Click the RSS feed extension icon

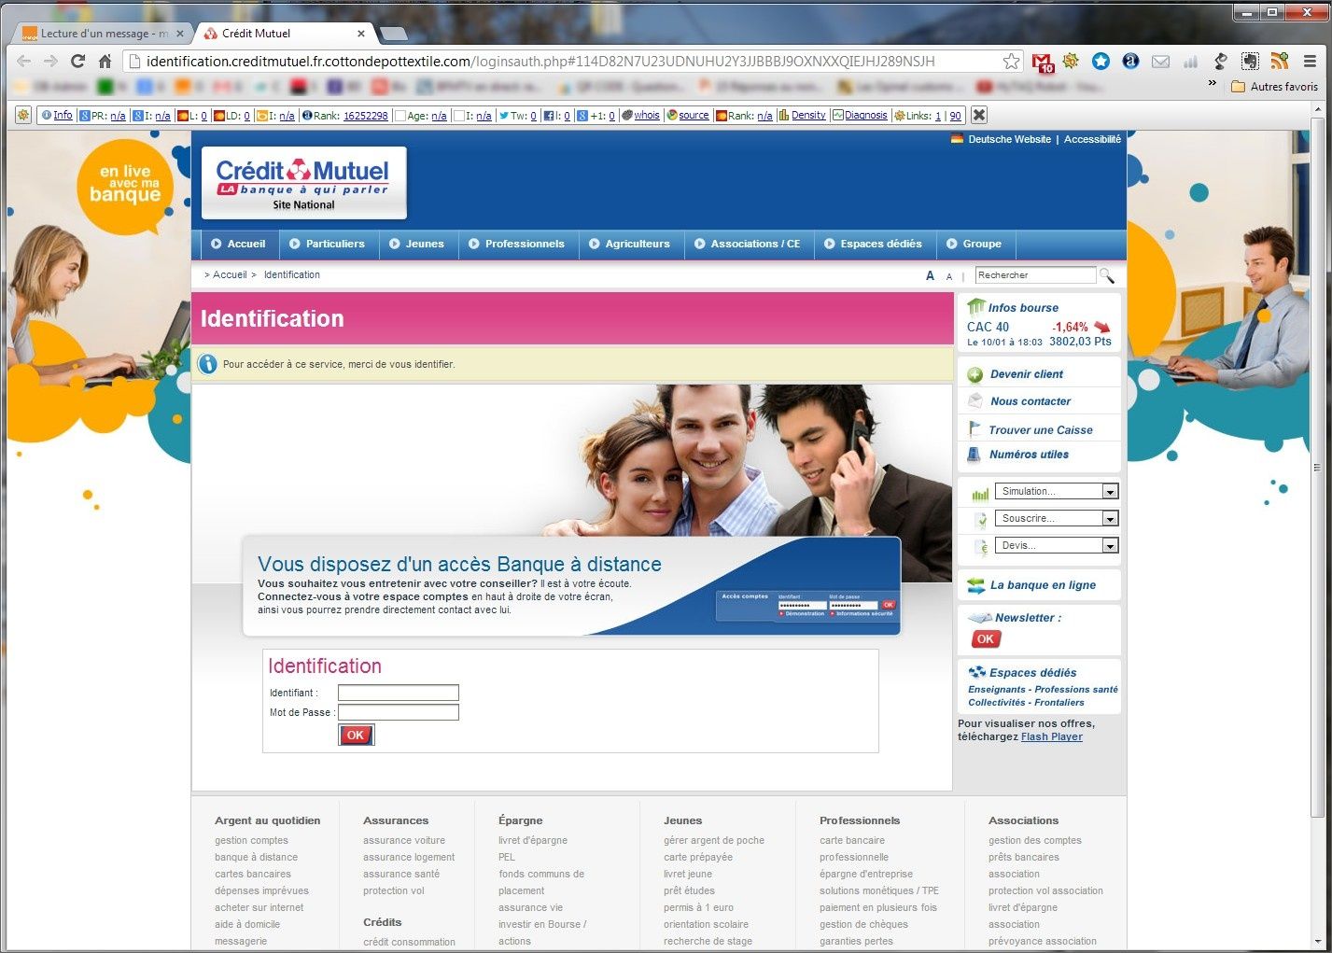1279,62
